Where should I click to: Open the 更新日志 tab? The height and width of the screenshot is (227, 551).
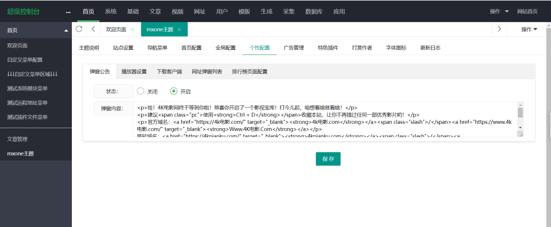(430, 48)
